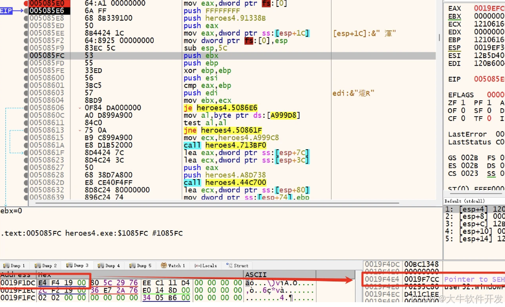Open the Dump 3 tab
The width and height of the screenshot is (505, 307).
point(77,265)
